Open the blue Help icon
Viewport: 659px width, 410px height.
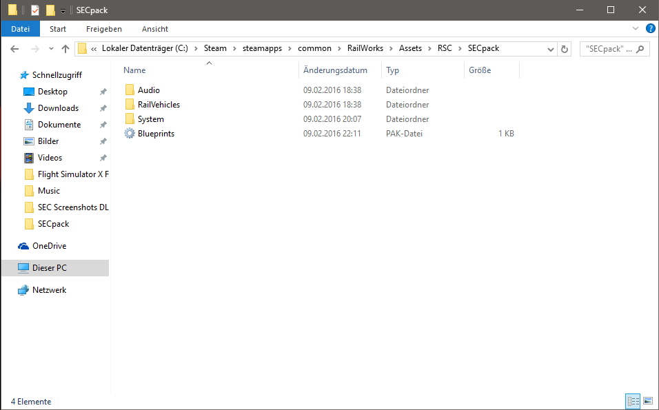[650, 28]
